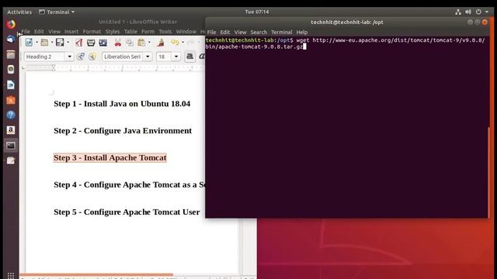Open Help from the dock
Screen dimensions: 497x279
pos(11,115)
